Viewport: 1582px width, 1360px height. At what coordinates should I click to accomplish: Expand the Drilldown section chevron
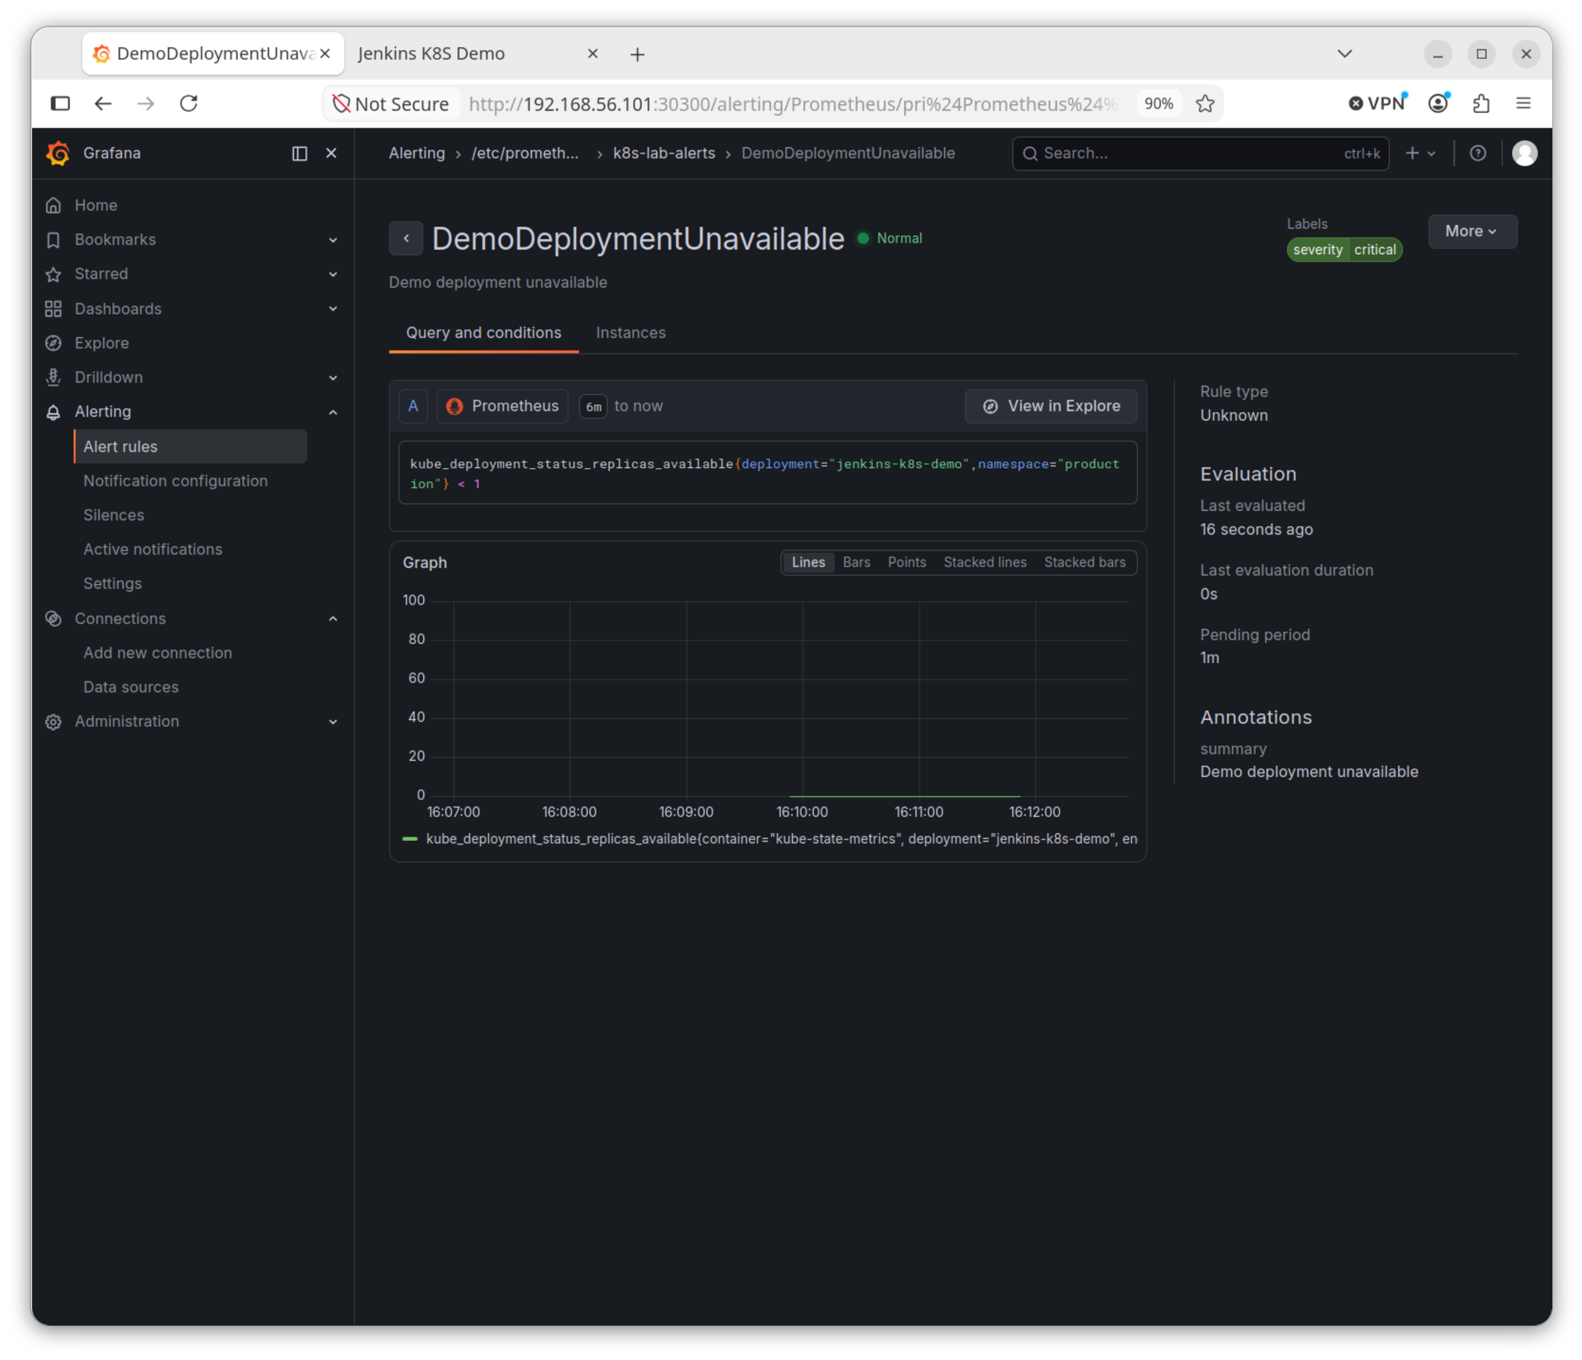[333, 377]
